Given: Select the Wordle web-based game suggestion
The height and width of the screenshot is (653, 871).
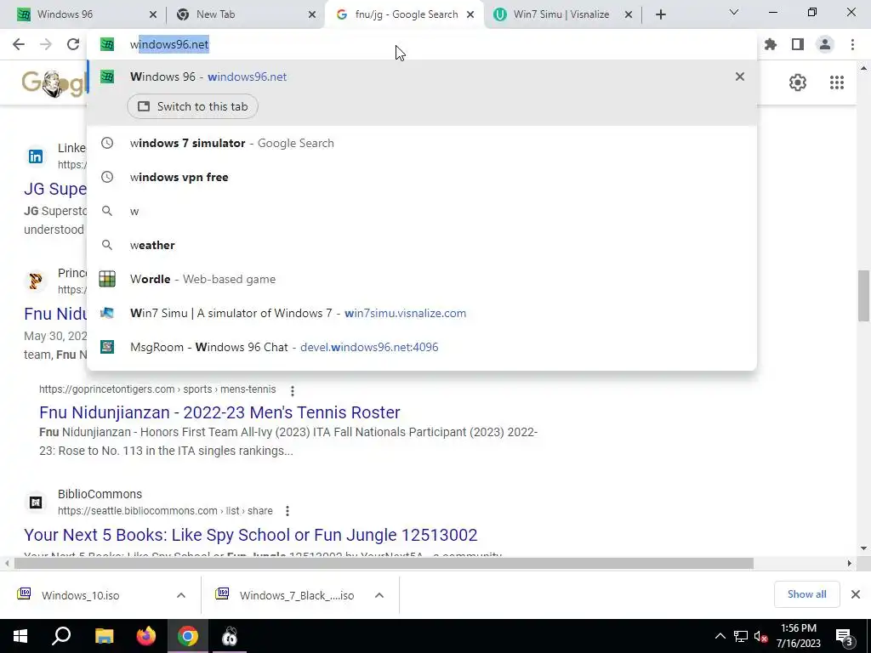Looking at the screenshot, I should 422,279.
